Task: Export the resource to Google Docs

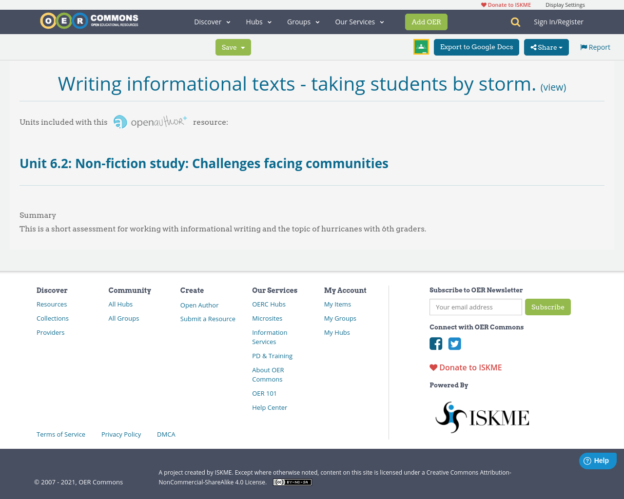Action: (x=476, y=47)
